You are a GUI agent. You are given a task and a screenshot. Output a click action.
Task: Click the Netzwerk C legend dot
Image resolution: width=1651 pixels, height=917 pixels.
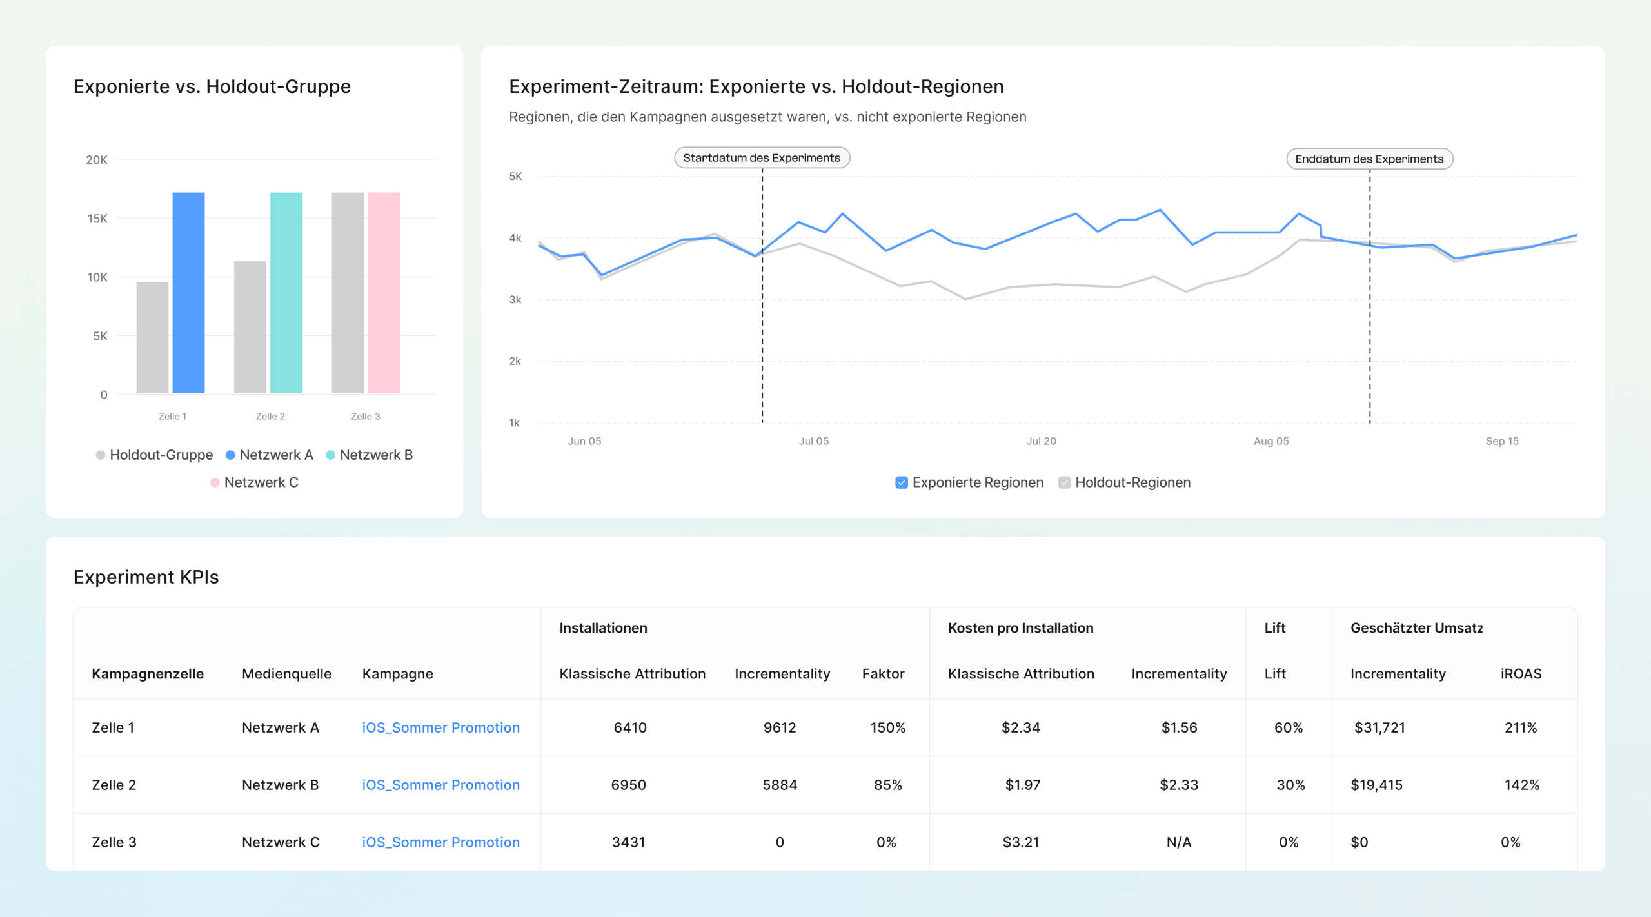click(x=215, y=482)
